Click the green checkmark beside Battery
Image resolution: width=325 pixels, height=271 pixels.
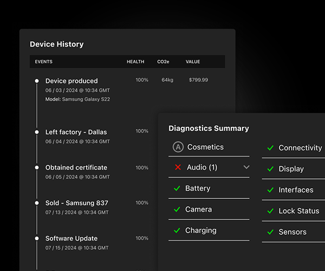177,189
